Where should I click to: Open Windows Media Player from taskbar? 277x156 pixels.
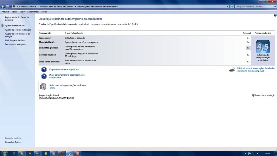click(54, 153)
